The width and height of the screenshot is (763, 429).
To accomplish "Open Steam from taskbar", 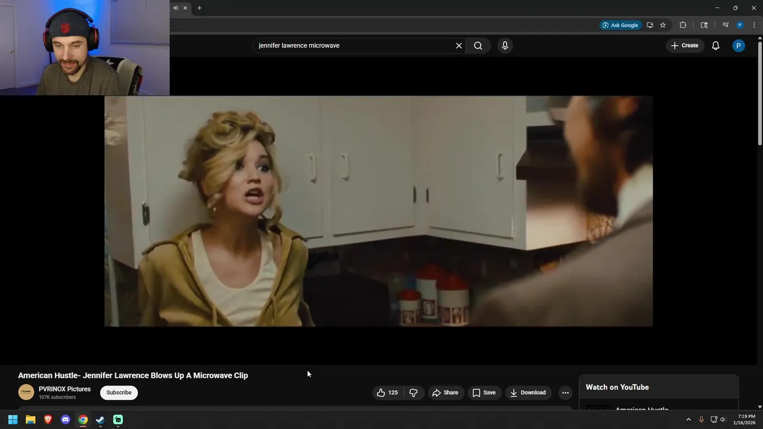I will [100, 419].
